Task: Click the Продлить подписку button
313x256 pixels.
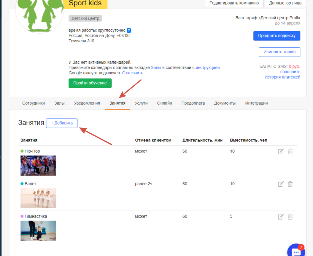Action: pos(277,36)
